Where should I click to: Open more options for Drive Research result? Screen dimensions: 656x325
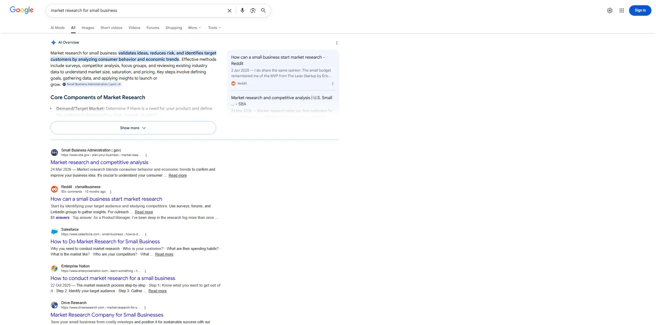[x=145, y=308]
